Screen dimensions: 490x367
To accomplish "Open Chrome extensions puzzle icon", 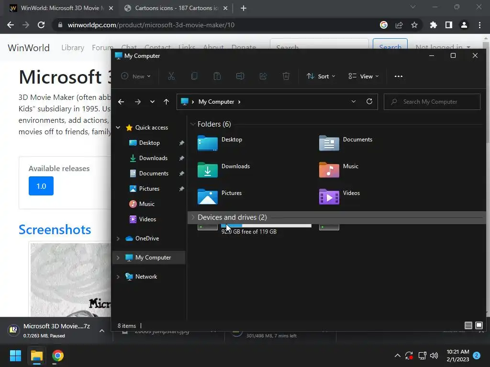I will [433, 25].
